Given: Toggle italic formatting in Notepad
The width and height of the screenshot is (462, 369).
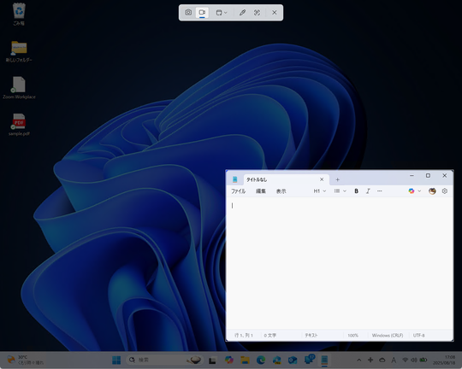Looking at the screenshot, I should pyautogui.click(x=368, y=191).
